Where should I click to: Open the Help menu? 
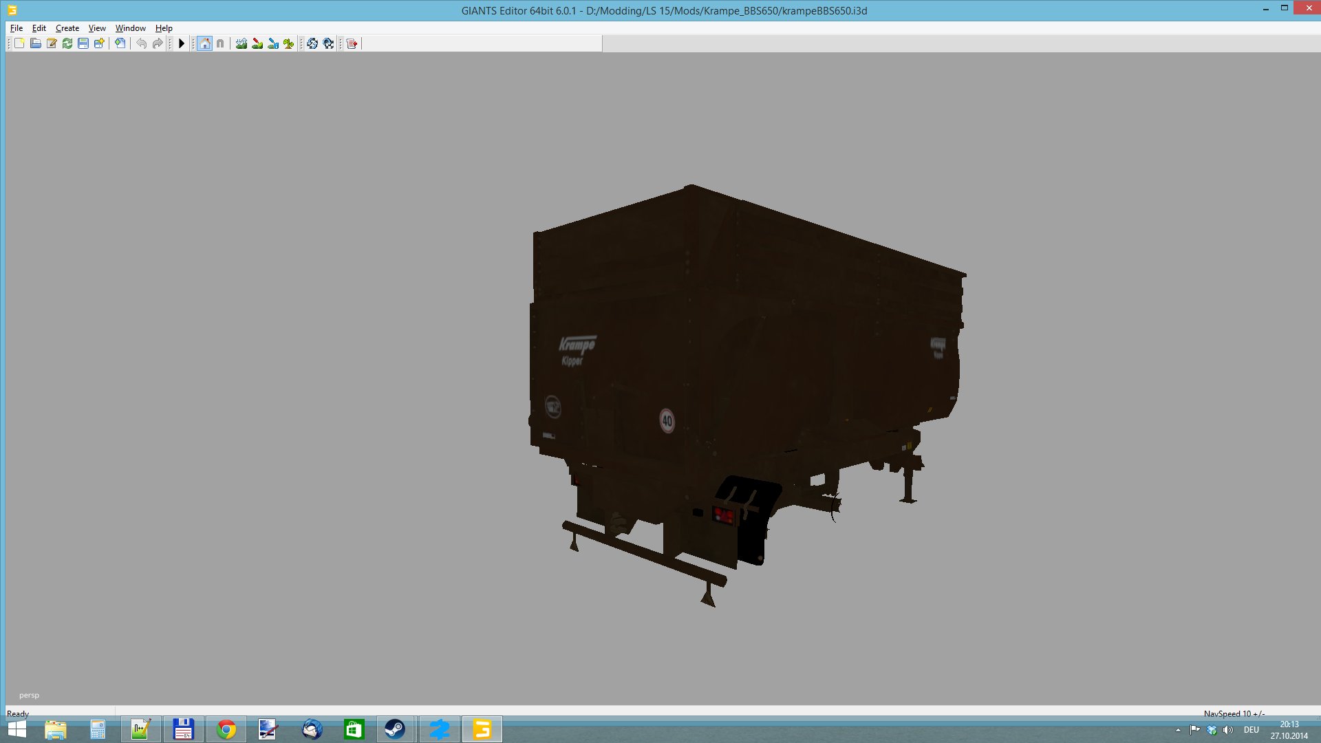click(x=164, y=28)
